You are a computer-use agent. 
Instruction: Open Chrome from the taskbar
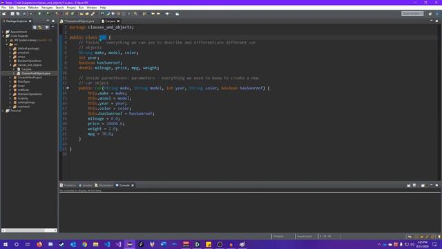84,244
